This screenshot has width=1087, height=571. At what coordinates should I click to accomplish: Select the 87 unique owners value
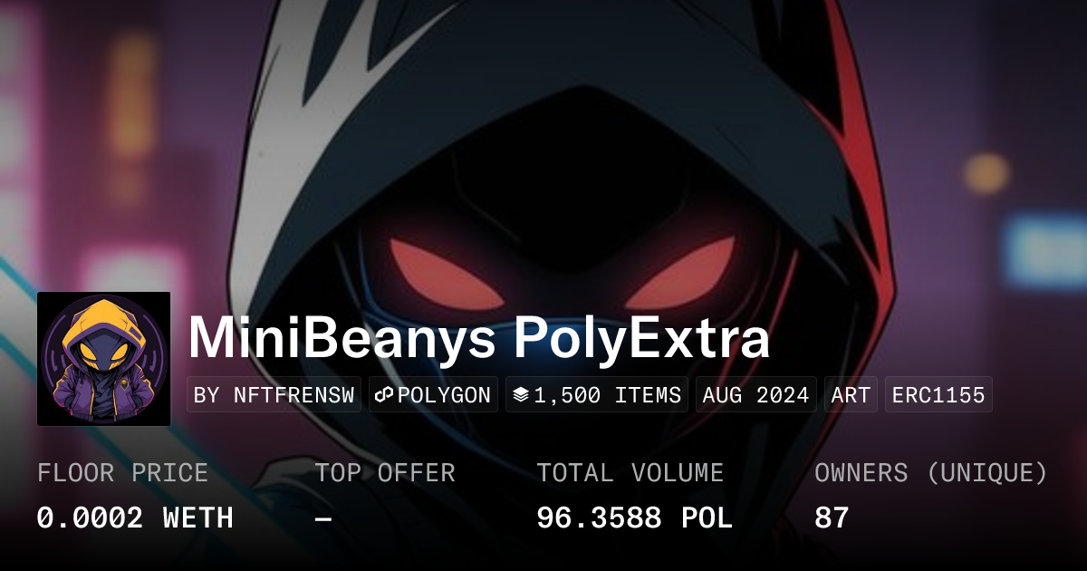(832, 518)
